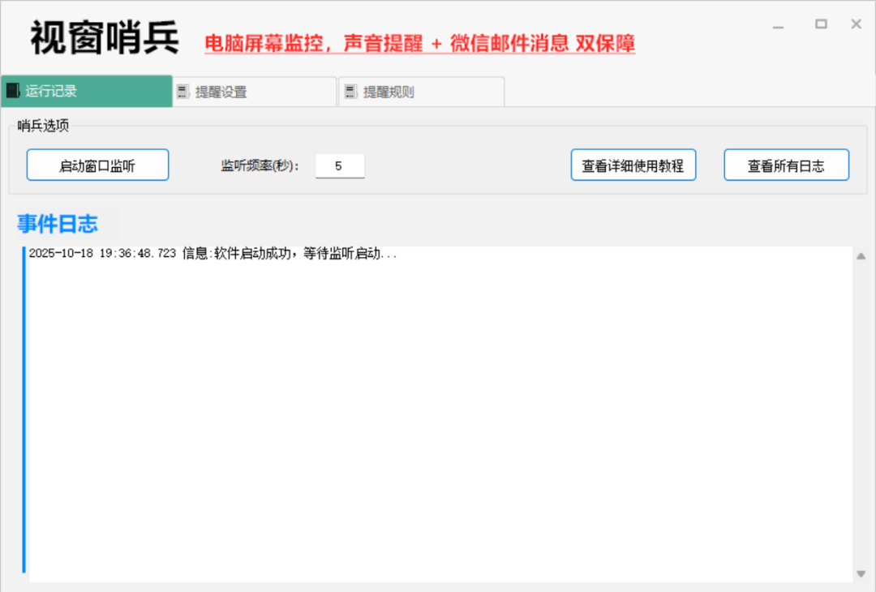
Task: Select the software startup log entry
Action: [203, 252]
